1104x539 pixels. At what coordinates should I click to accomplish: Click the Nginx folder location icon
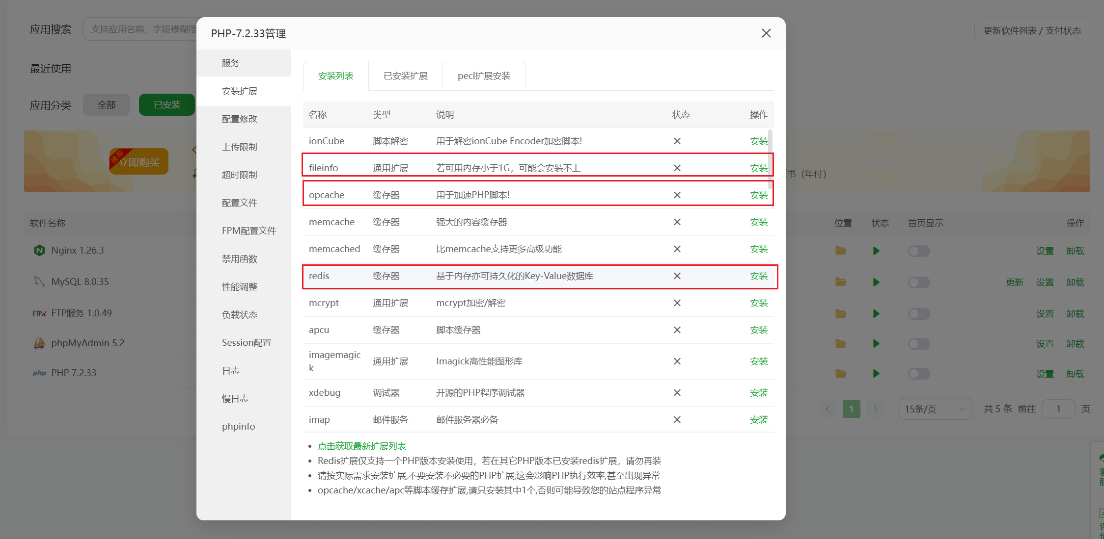click(841, 251)
